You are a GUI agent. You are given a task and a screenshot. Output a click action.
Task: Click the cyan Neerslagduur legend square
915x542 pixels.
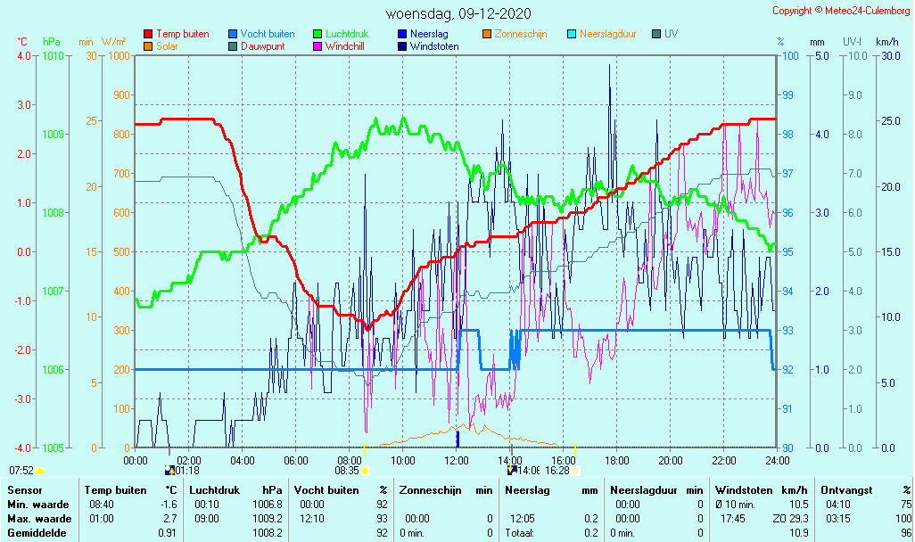(x=572, y=34)
